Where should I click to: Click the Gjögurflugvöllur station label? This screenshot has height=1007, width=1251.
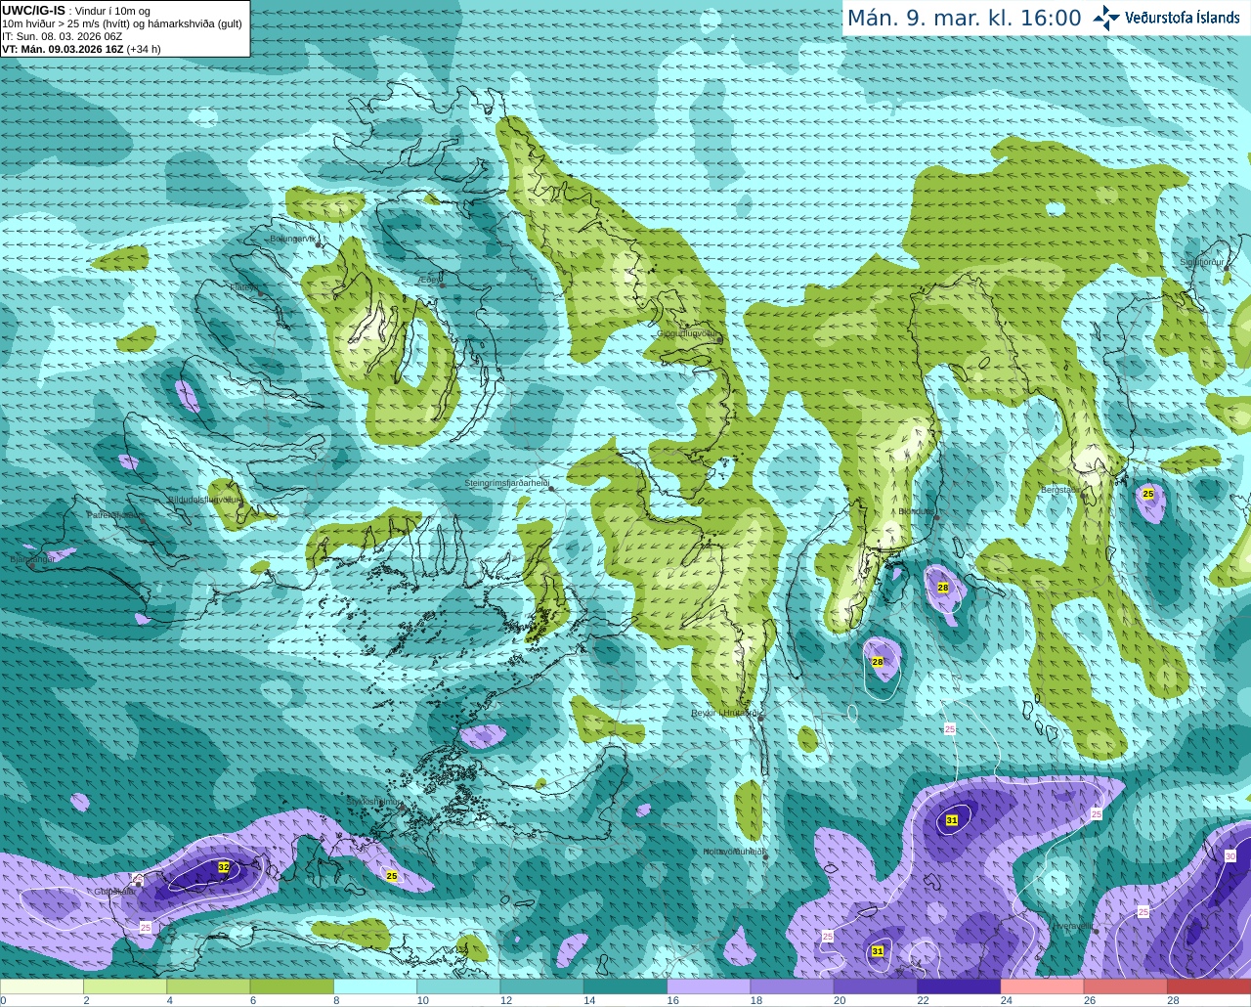pyautogui.click(x=687, y=332)
